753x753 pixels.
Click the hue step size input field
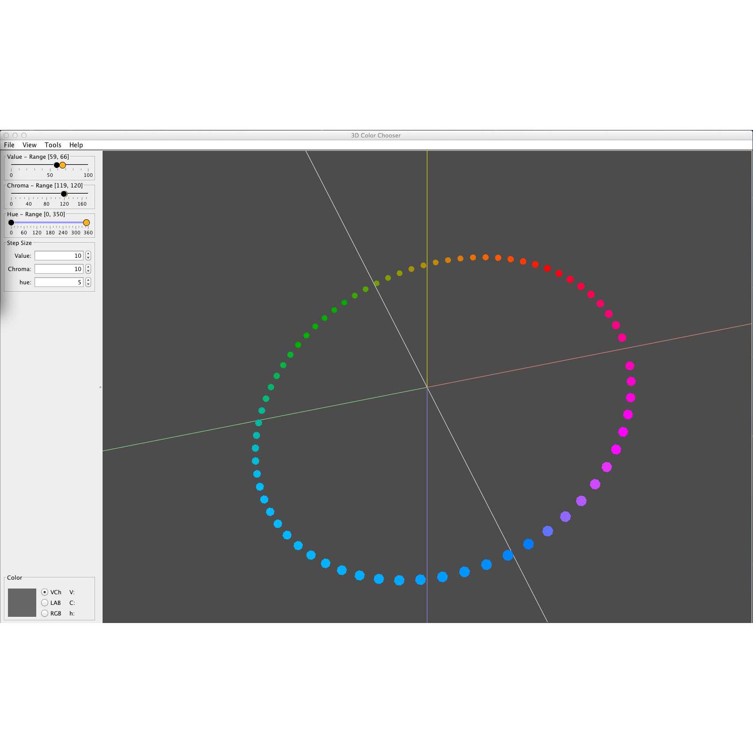coord(59,282)
